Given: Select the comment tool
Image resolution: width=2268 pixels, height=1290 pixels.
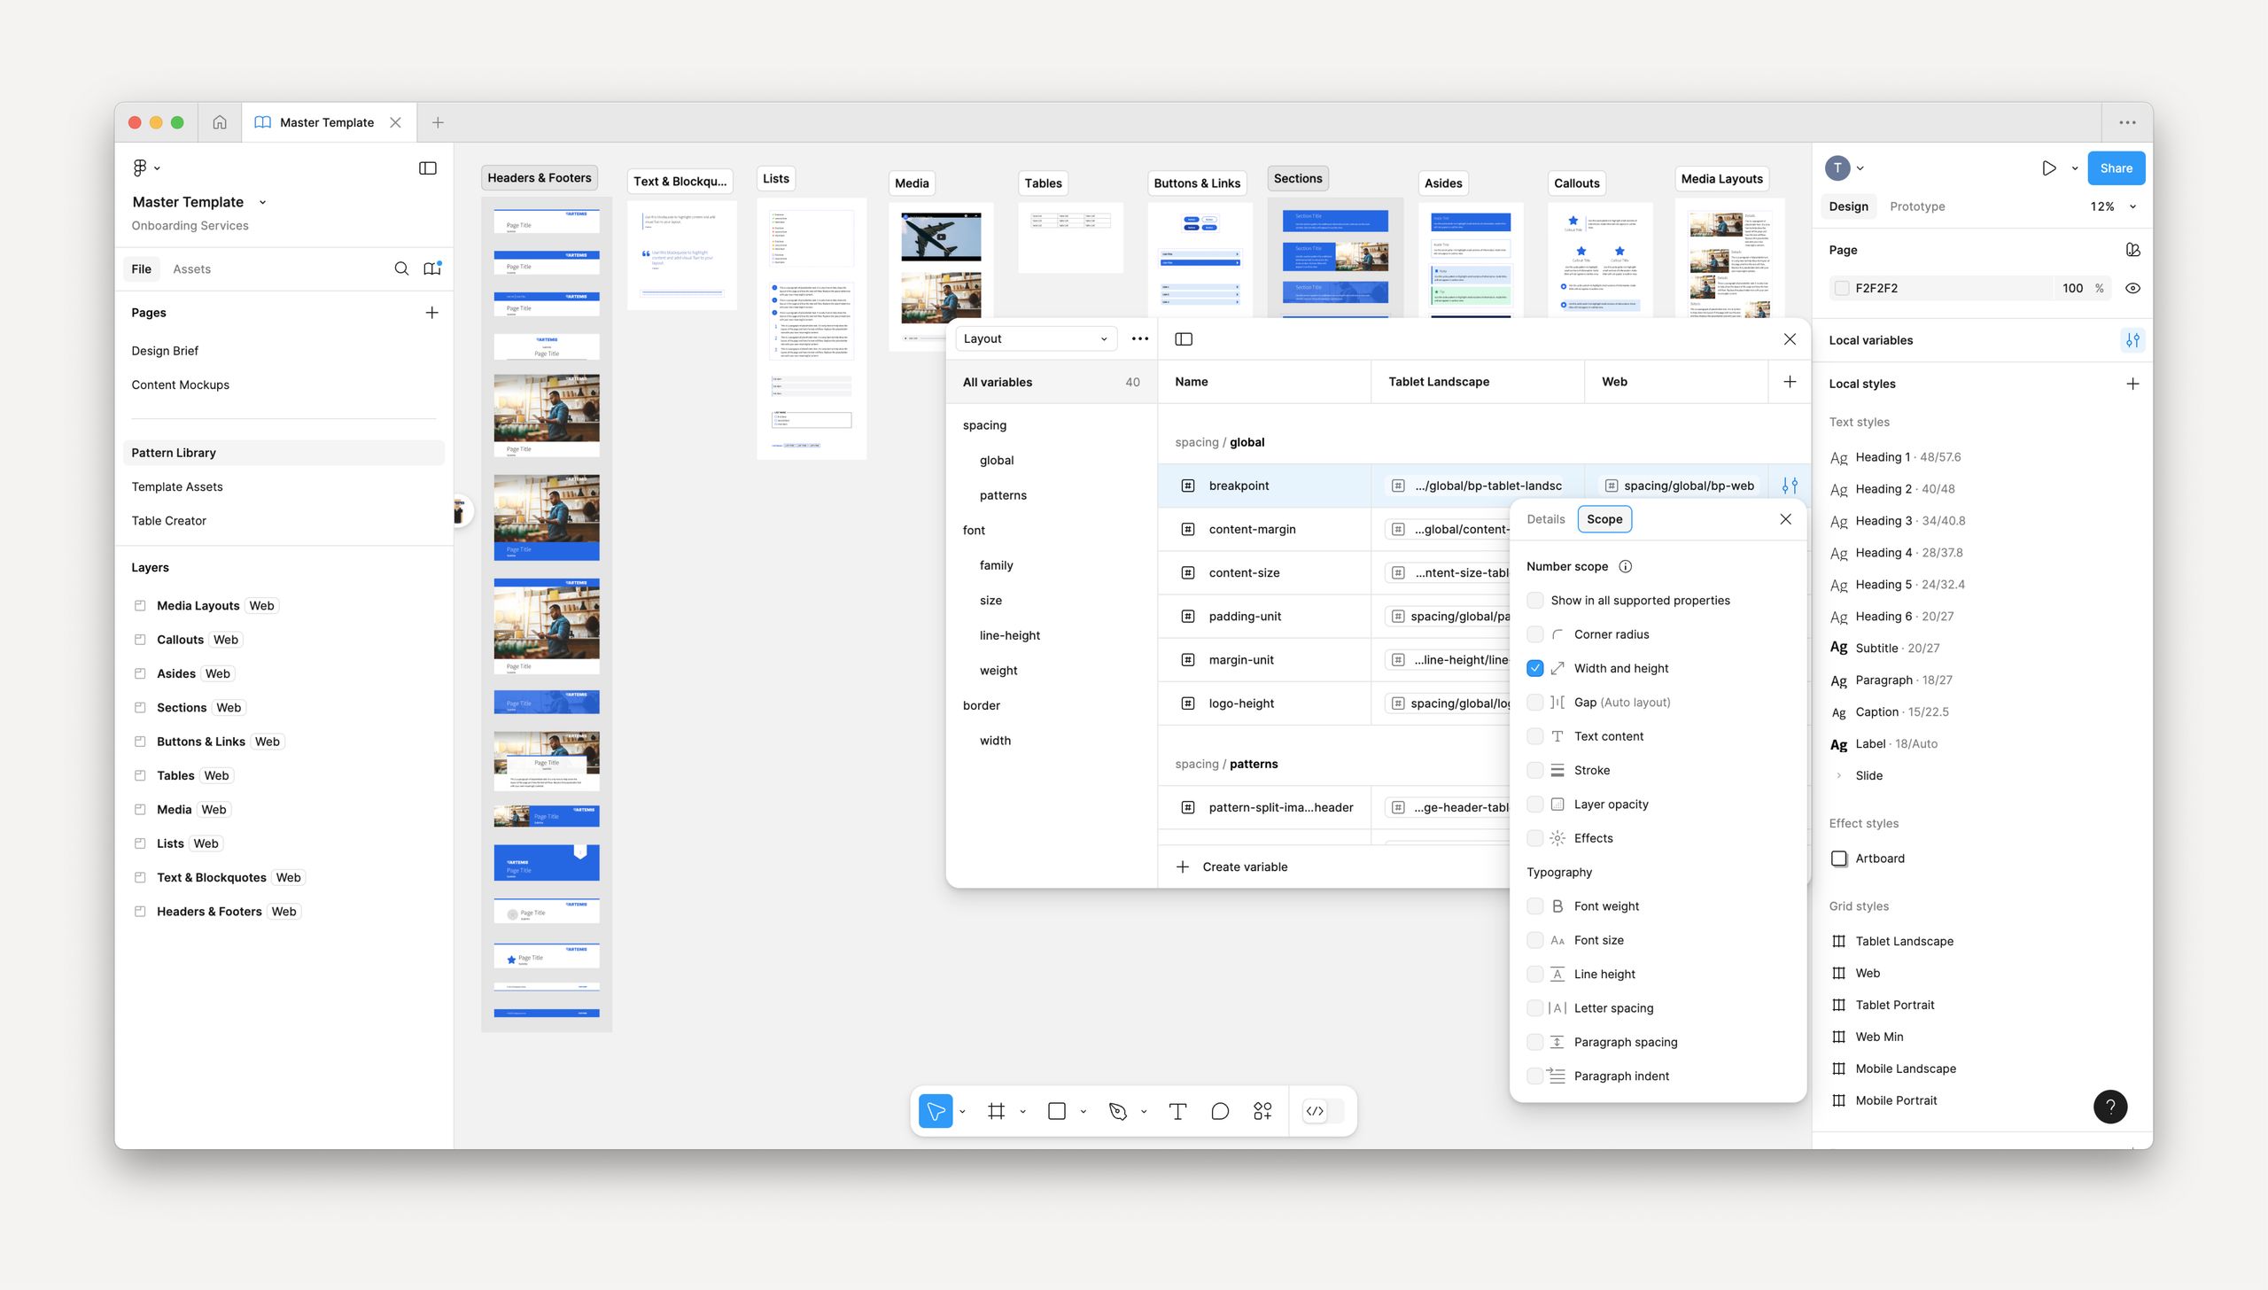Looking at the screenshot, I should [x=1220, y=1110].
